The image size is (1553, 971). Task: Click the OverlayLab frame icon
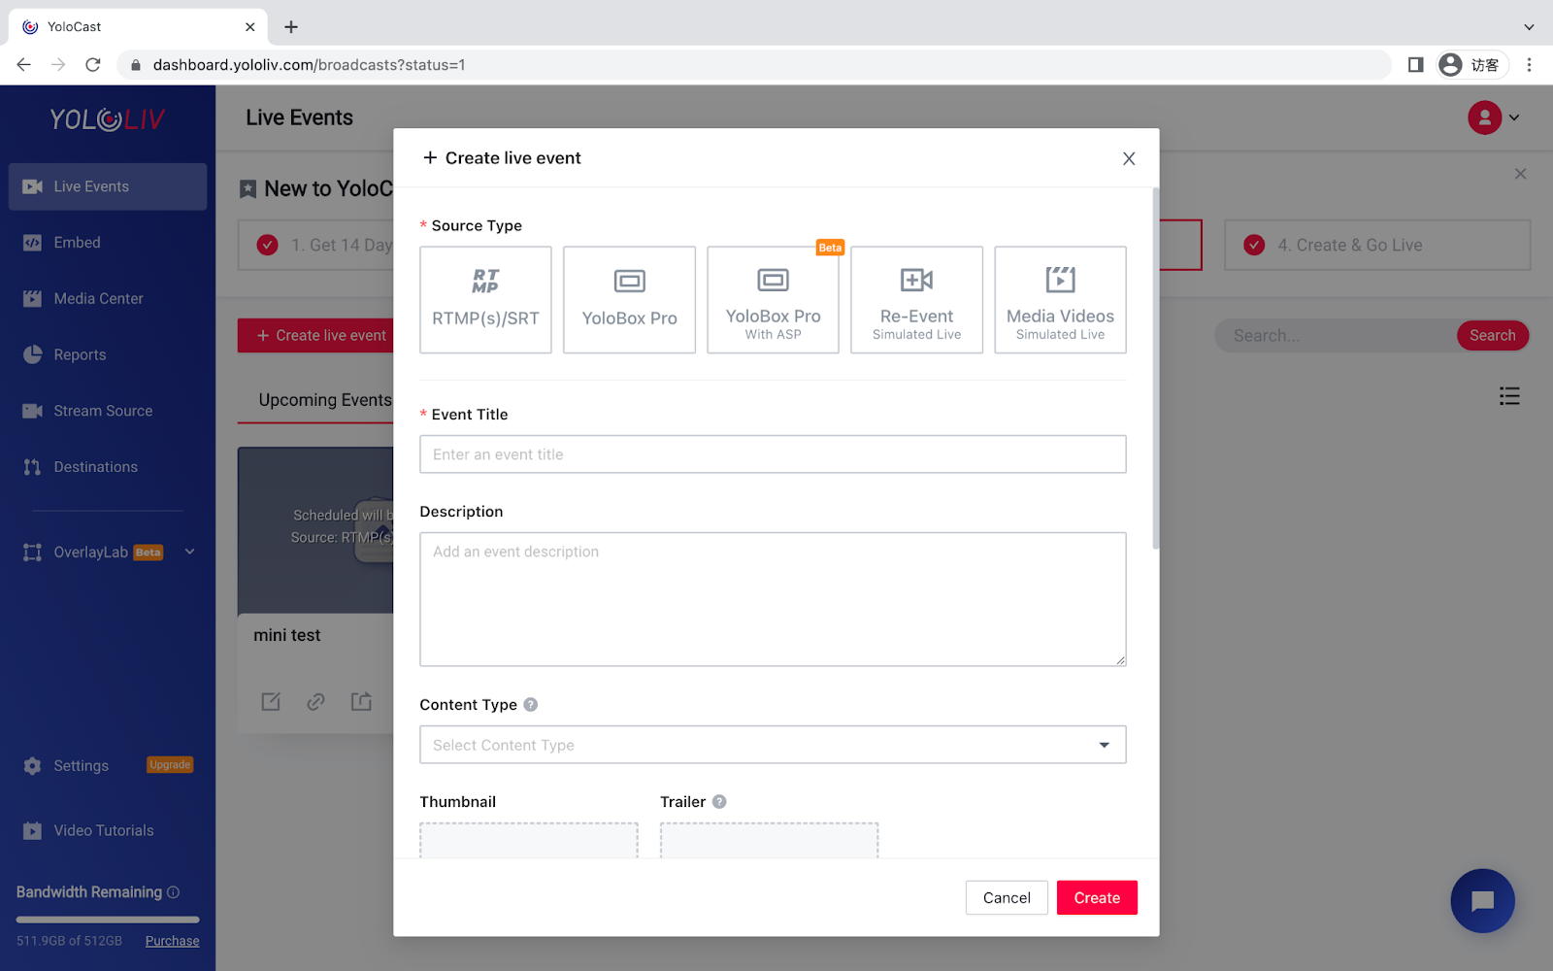pyautogui.click(x=33, y=552)
